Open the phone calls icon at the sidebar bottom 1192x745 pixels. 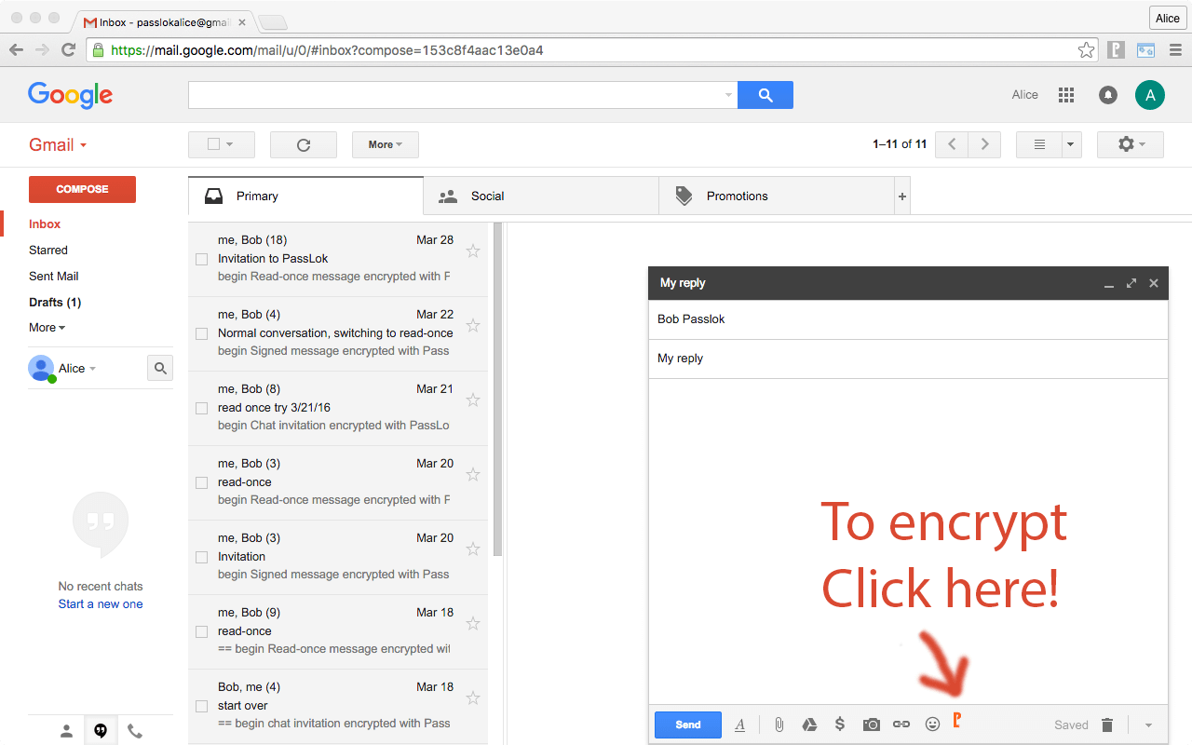(135, 731)
